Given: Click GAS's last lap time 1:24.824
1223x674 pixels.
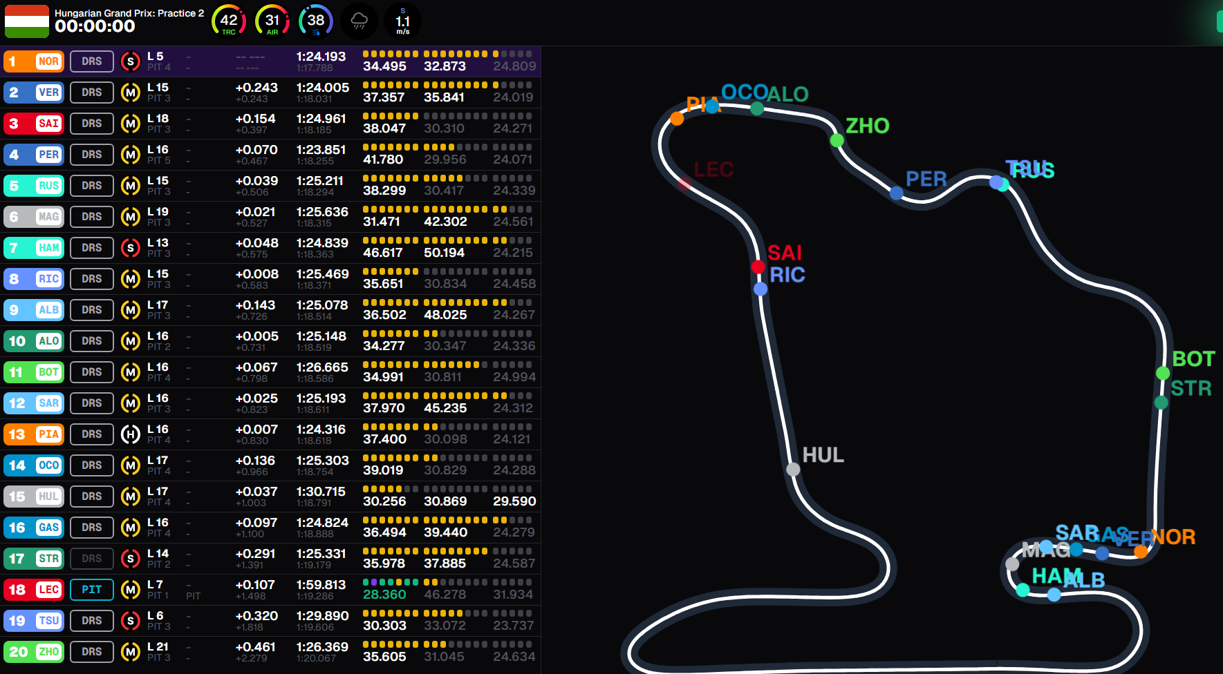Looking at the screenshot, I should tap(322, 523).
